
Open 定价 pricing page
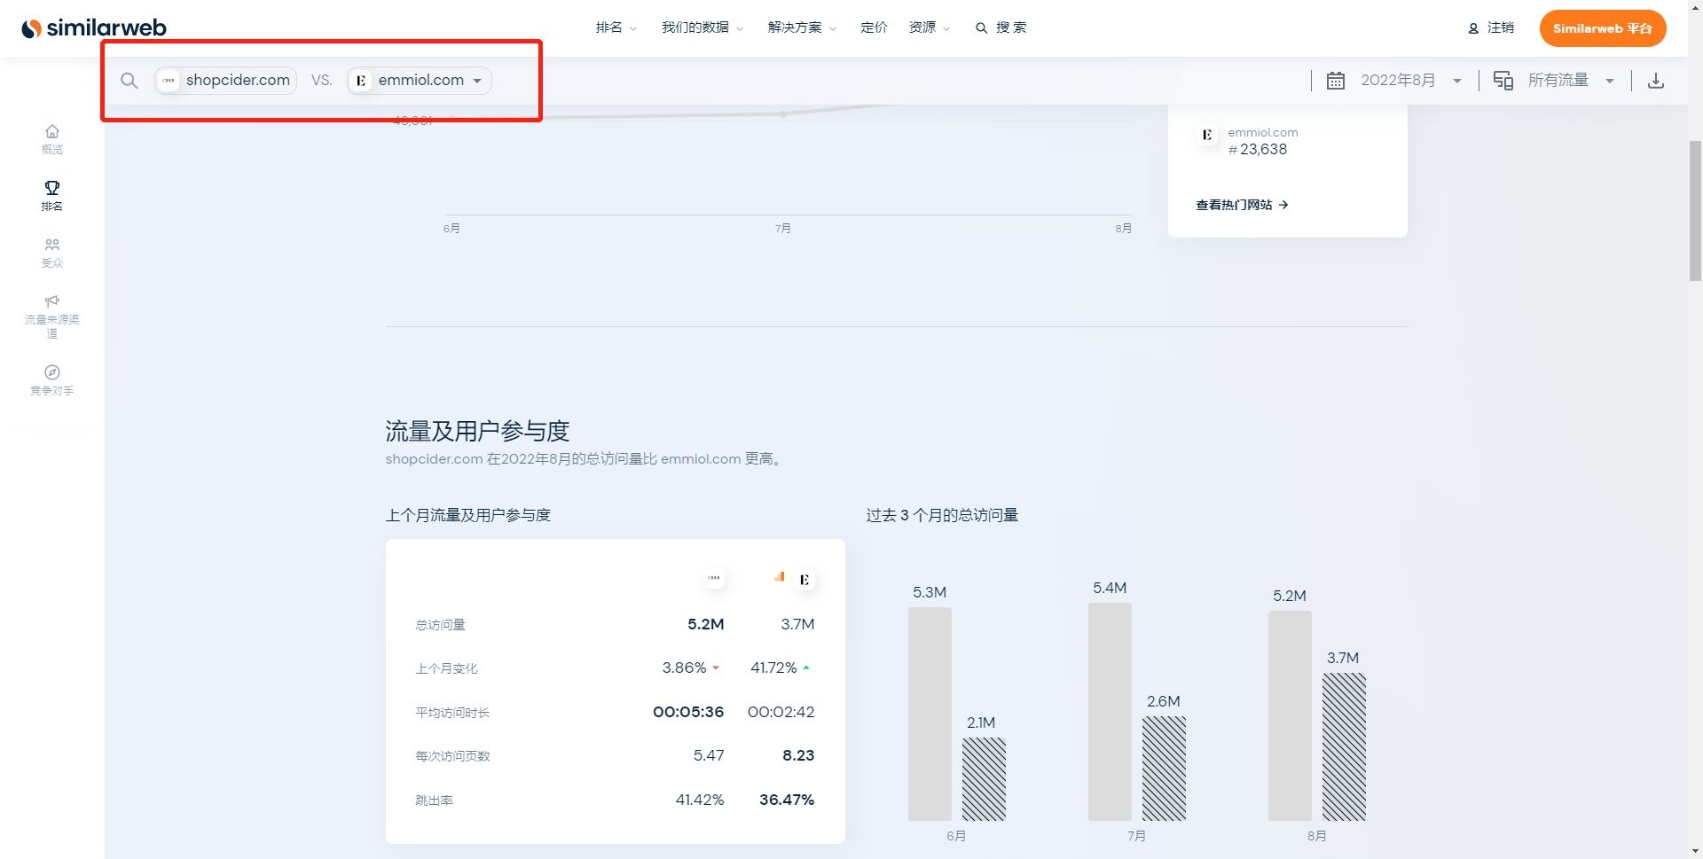[x=874, y=28]
